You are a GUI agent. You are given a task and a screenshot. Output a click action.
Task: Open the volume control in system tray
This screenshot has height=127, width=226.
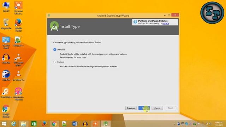[x=210, y=124]
